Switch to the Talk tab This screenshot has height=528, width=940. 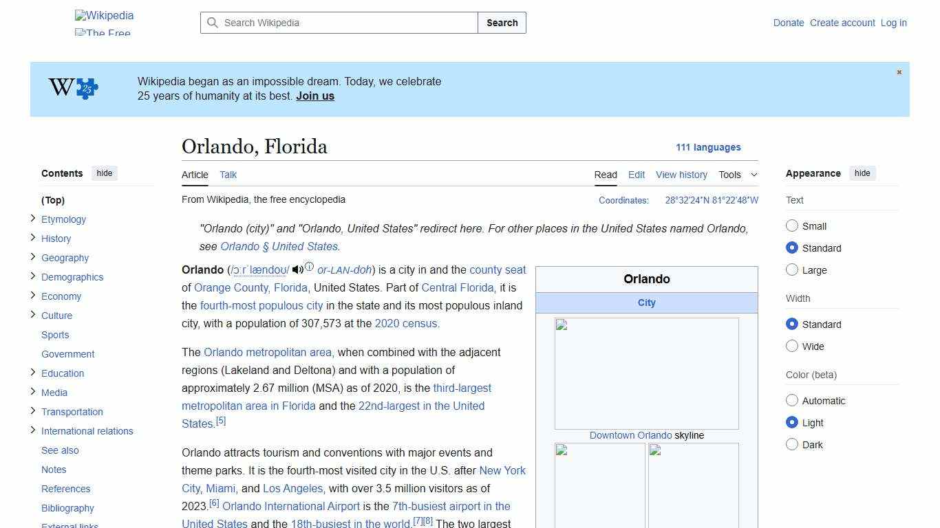(228, 175)
